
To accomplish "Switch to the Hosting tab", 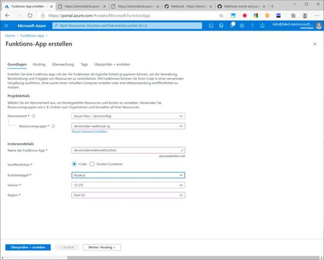I will click(39, 64).
